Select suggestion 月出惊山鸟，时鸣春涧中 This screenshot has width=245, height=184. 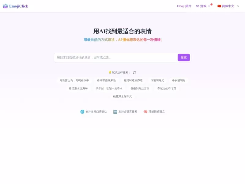(x=74, y=80)
